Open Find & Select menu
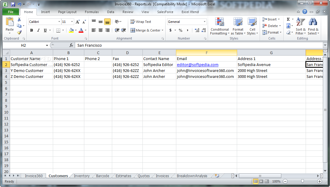The image size is (330, 187). click(313, 26)
